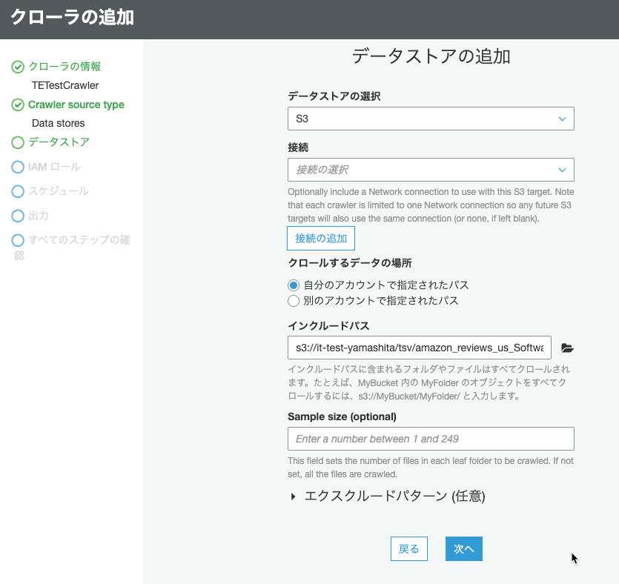Open the データストアの選択 dropdown showing S3

coord(431,119)
